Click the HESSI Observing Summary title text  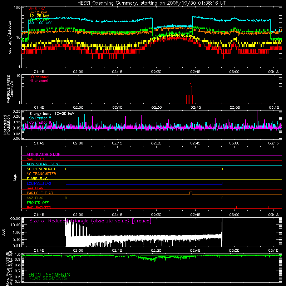coord(152,3)
